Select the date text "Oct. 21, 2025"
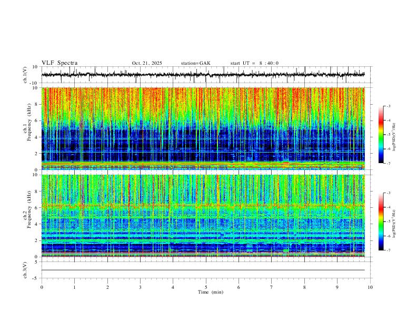Viewport: 417px width, 322px height. pos(147,63)
